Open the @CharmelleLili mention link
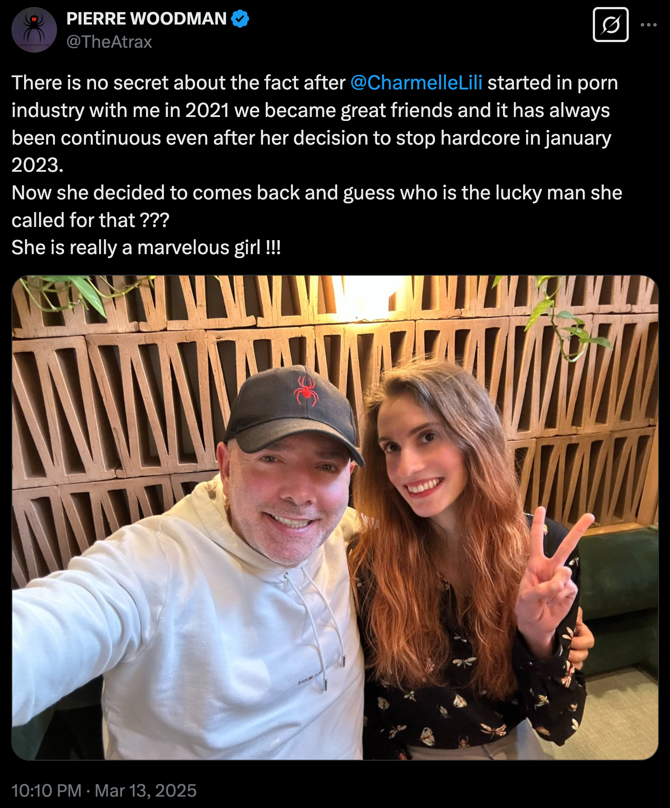The width and height of the screenshot is (670, 808). 417,83
